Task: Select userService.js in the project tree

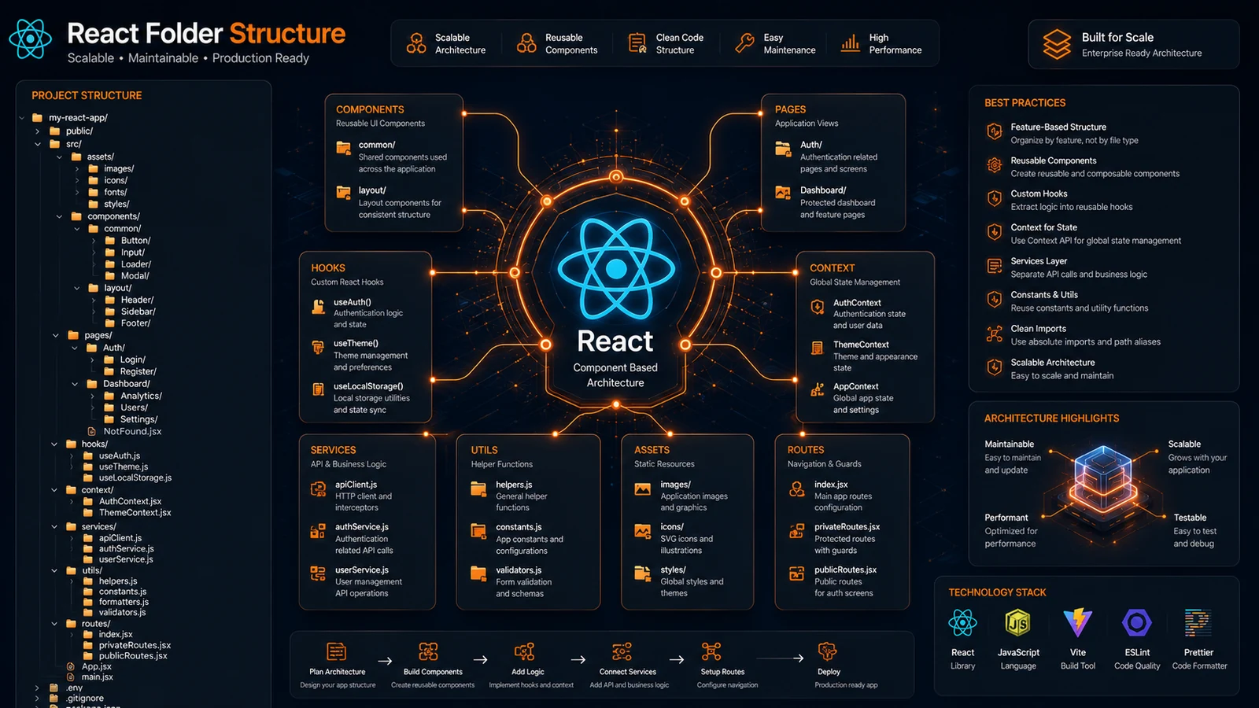Action: tap(126, 559)
